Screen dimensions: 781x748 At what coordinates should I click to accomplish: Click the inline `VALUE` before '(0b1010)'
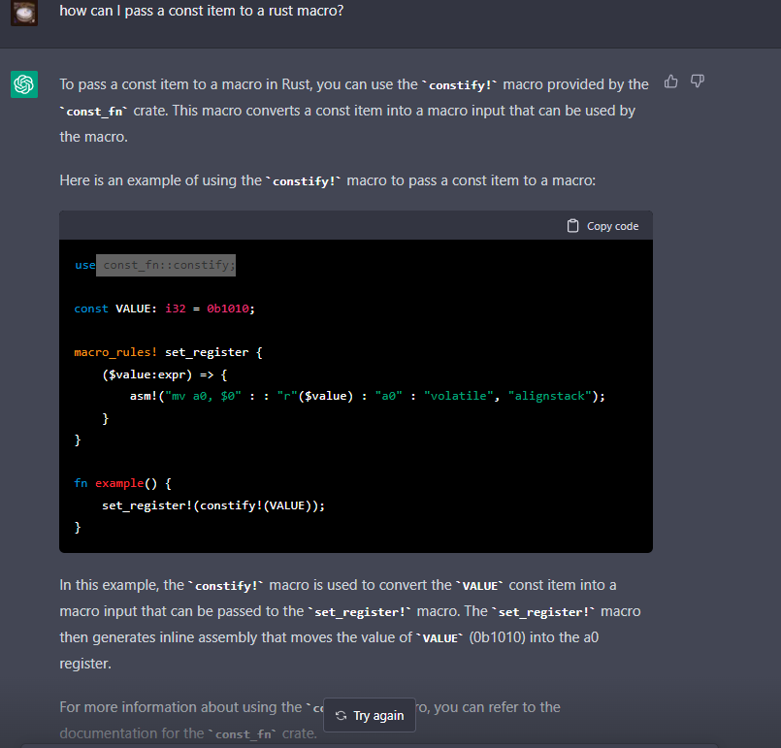pos(439,638)
